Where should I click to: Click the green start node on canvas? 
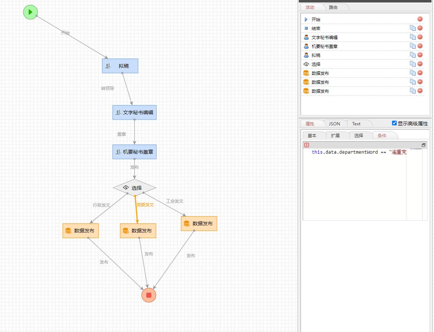click(30, 12)
